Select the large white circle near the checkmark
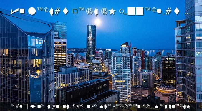Screen dimensions: 202x111 tap(32, 11)
